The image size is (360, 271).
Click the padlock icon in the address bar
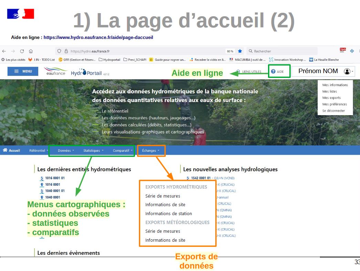(66, 51)
